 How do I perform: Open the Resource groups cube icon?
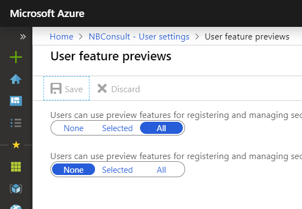tap(16, 188)
